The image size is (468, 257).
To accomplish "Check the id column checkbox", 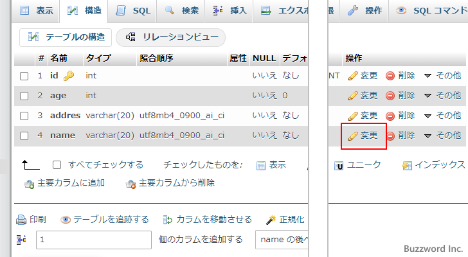I will [x=24, y=76].
